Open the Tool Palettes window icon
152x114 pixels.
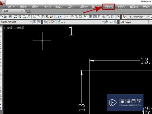[99, 17]
